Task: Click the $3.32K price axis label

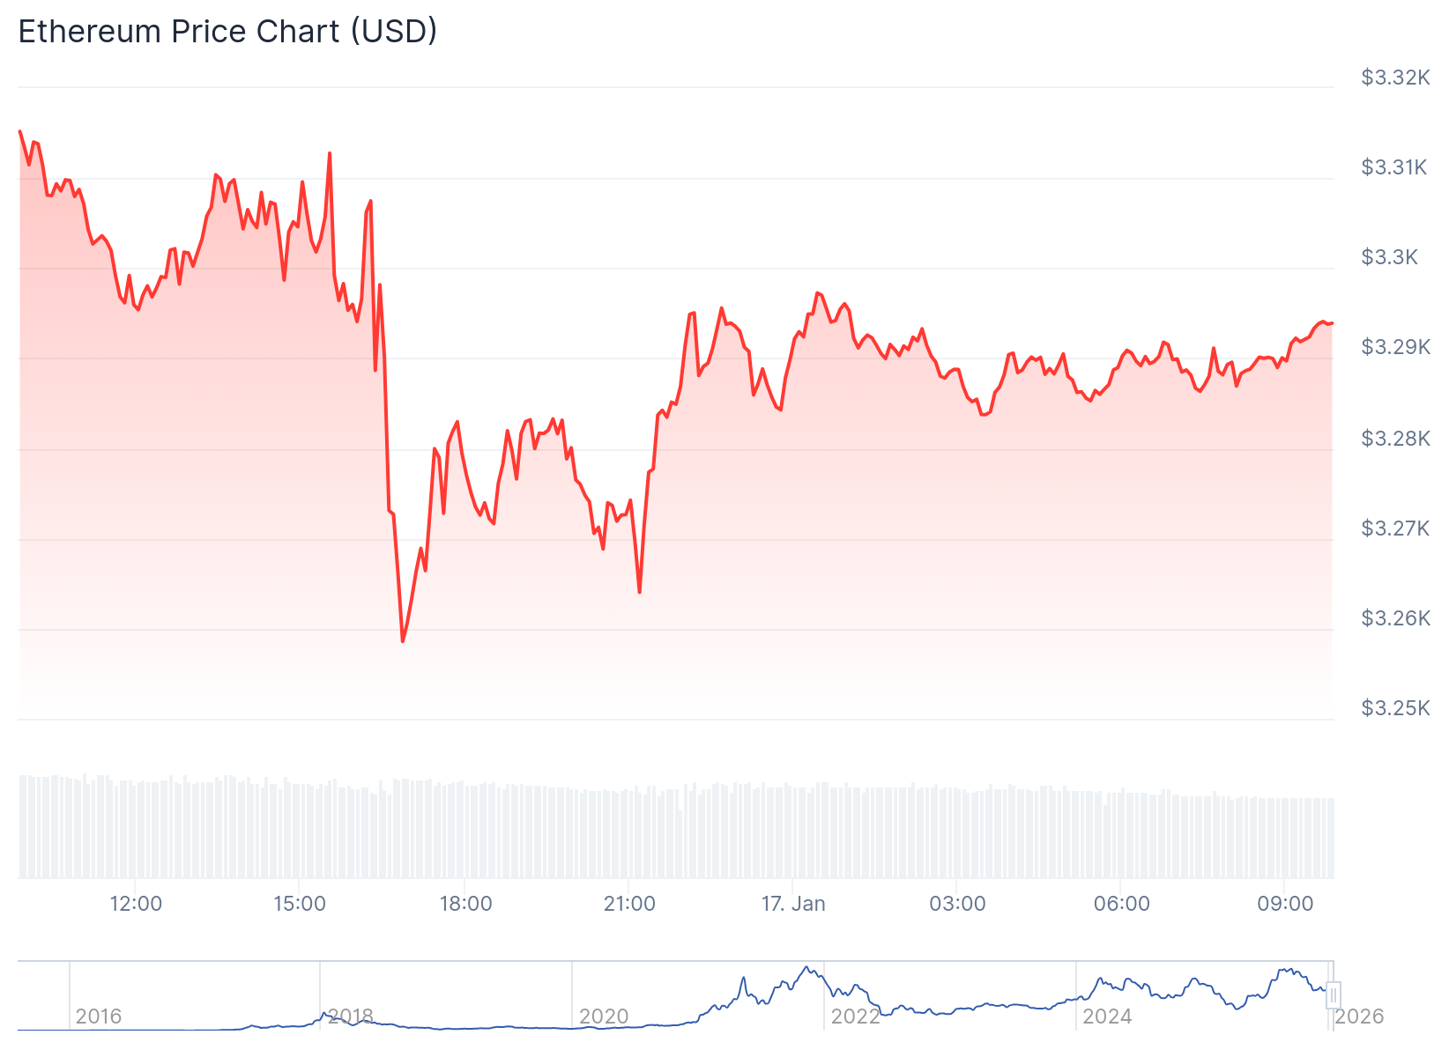Action: click(x=1395, y=78)
